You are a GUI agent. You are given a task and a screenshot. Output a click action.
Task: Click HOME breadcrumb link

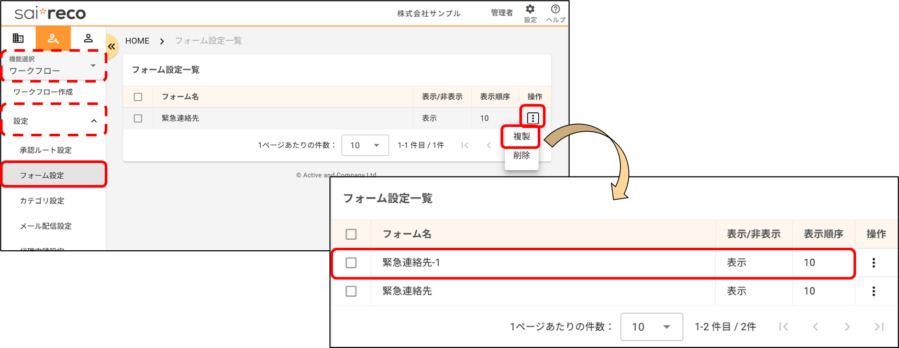(x=137, y=41)
